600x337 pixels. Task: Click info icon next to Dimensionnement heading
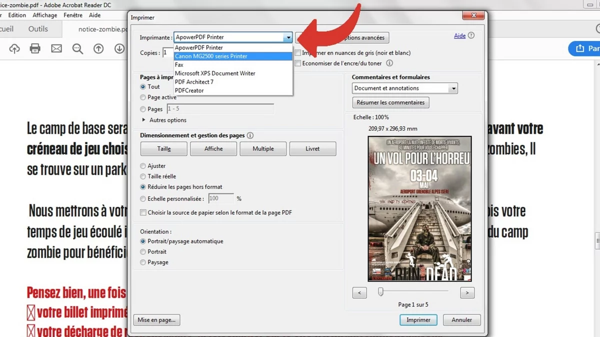click(250, 135)
